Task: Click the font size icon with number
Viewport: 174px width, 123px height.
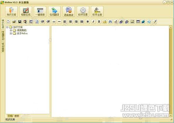Action: [127, 22]
